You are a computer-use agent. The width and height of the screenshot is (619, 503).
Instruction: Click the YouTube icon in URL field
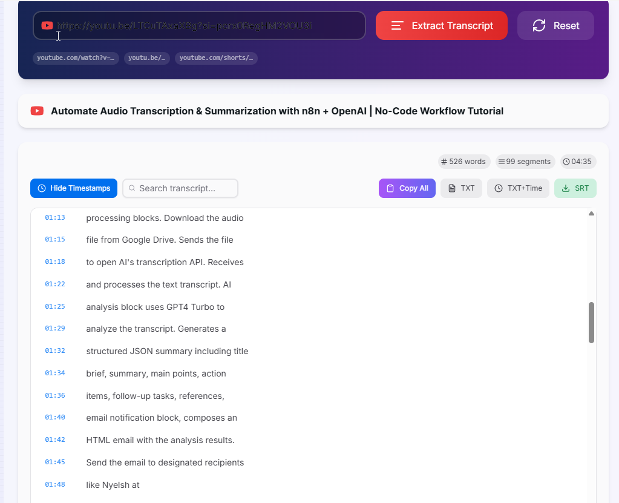point(47,25)
